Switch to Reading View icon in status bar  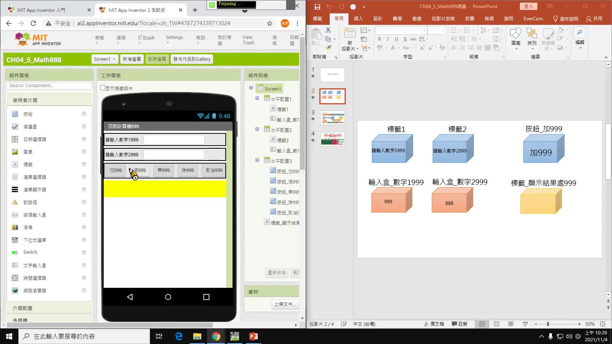[511, 324]
